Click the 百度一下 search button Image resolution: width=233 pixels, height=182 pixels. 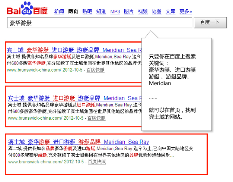pyautogui.click(x=210, y=22)
